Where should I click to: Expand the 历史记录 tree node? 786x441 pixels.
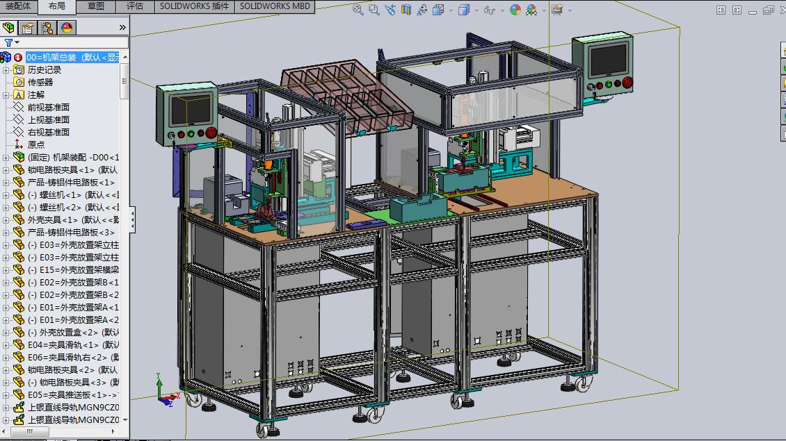6,69
